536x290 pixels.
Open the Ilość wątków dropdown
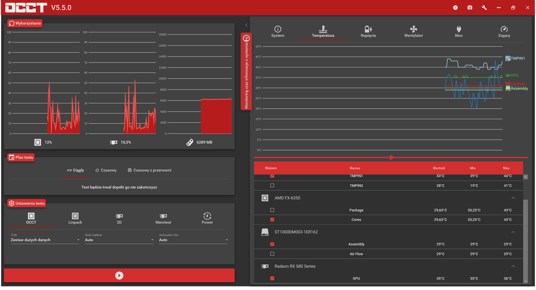(119, 240)
